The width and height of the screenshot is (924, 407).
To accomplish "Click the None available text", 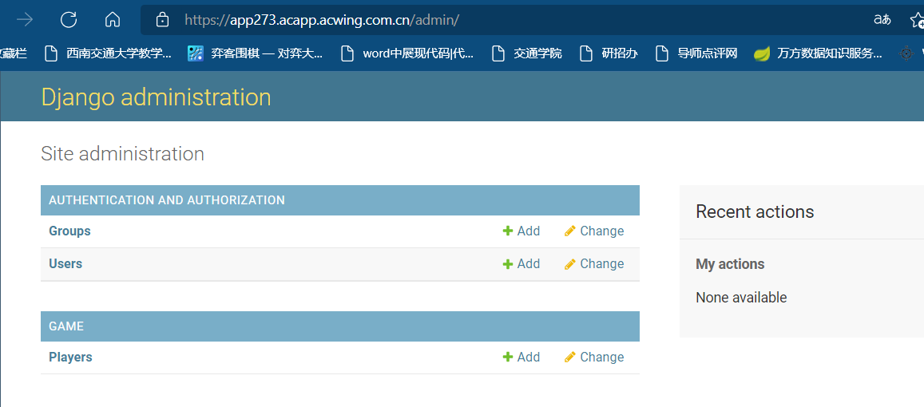I will click(741, 298).
